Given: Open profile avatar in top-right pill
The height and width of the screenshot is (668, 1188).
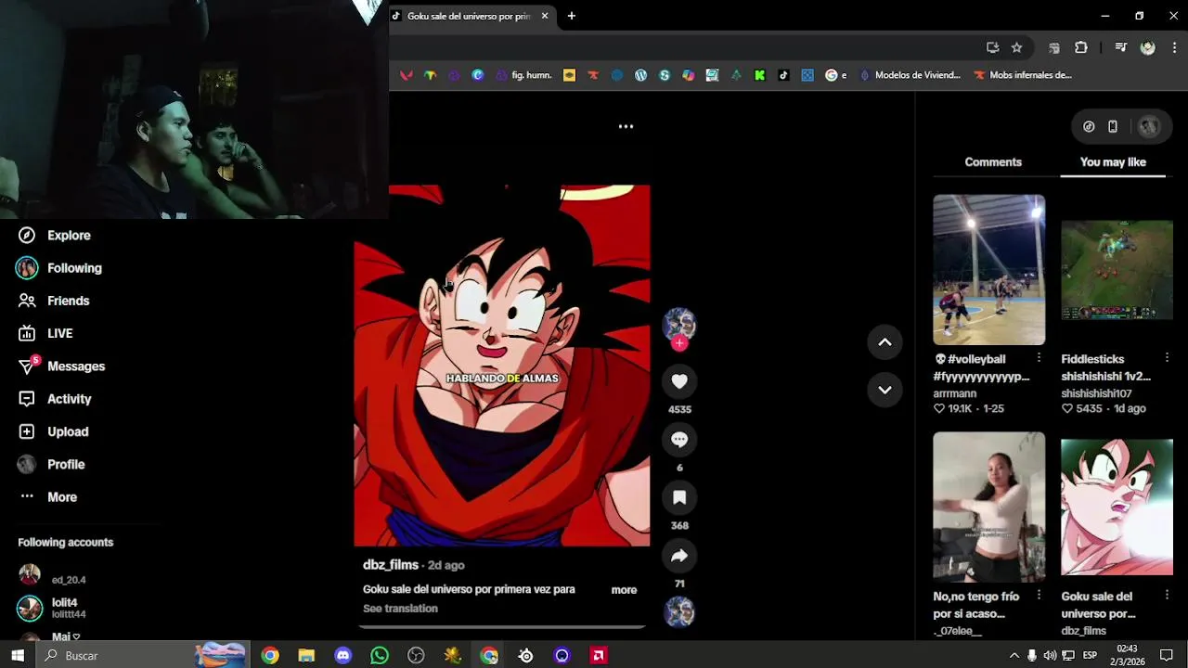Looking at the screenshot, I should pyautogui.click(x=1149, y=127).
